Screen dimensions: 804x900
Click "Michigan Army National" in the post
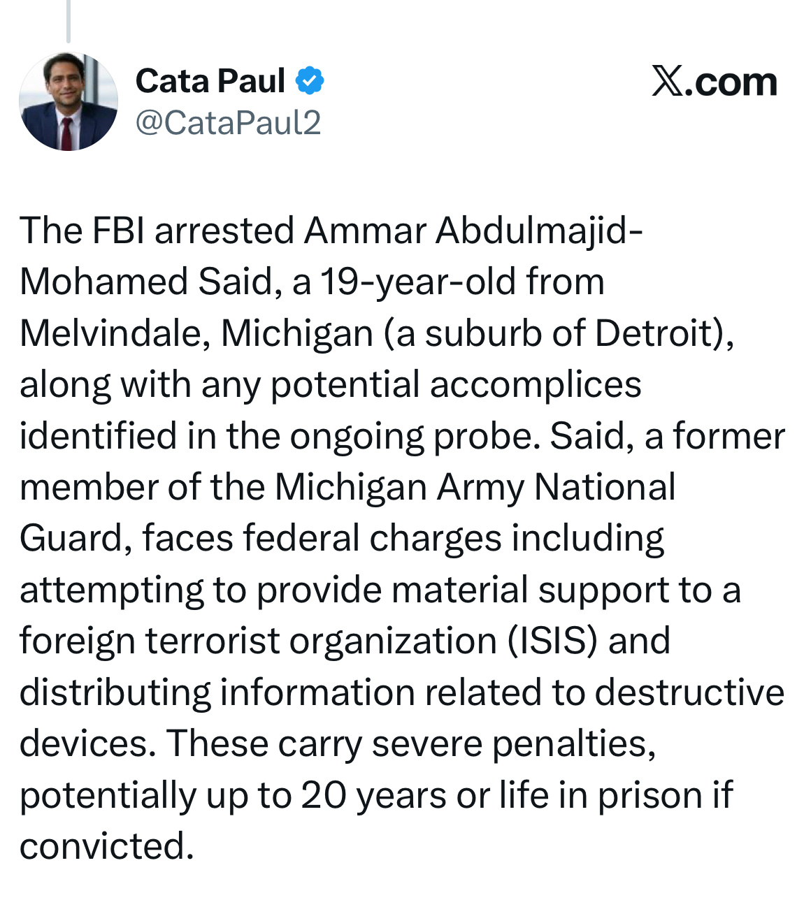coord(475,487)
